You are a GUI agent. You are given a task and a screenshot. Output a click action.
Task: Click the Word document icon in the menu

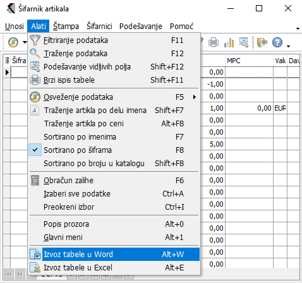[x=35, y=254]
